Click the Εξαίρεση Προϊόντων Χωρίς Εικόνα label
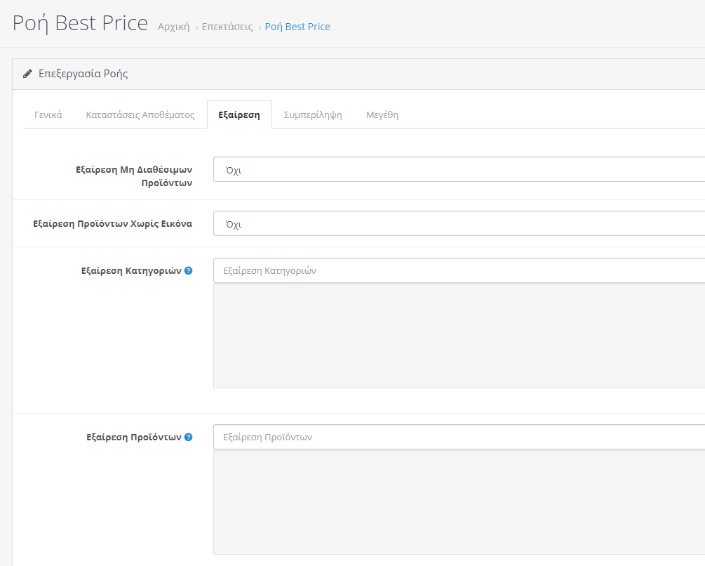705x566 pixels. coord(112,223)
